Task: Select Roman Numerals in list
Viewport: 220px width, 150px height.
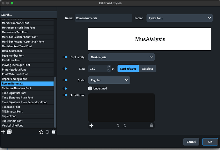Action: (27, 83)
